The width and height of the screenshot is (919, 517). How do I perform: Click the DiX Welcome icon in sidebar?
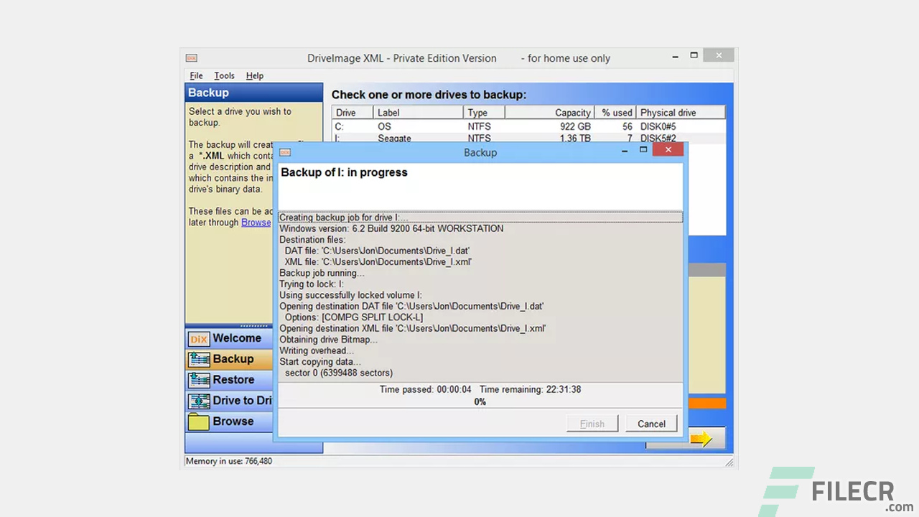coord(198,339)
